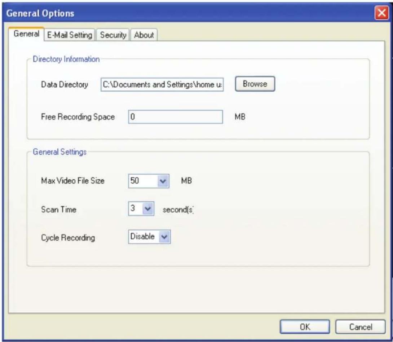This screenshot has height=342, width=393.
Task: Click the Data Directory label
Action: pyautogui.click(x=65, y=84)
